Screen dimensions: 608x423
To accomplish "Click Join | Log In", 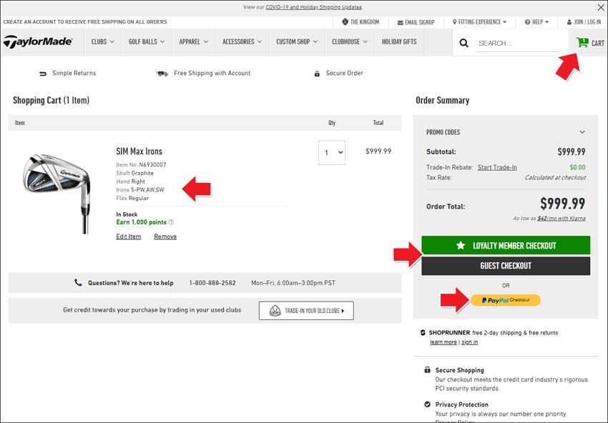I will pyautogui.click(x=584, y=22).
